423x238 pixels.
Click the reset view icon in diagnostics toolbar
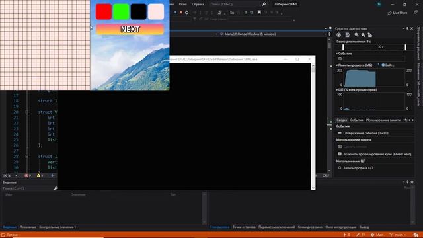(370, 35)
